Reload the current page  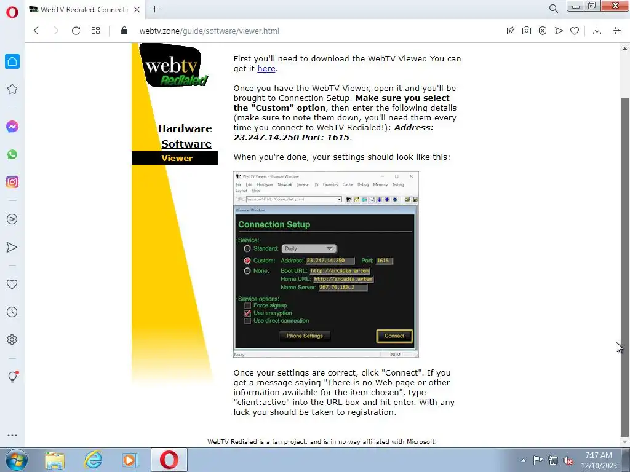tap(76, 31)
